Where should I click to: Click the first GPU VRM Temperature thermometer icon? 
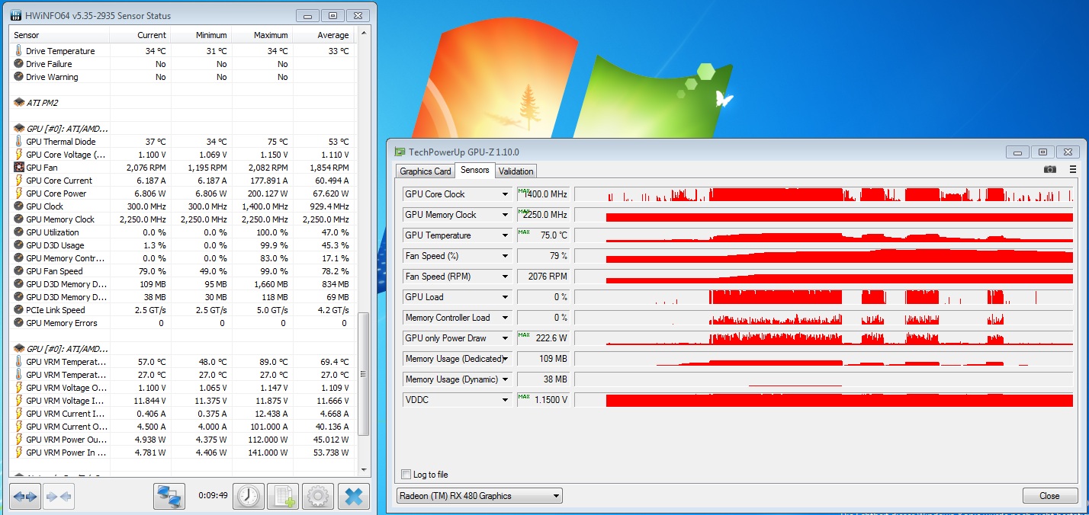[x=19, y=362]
